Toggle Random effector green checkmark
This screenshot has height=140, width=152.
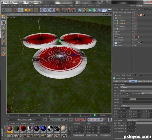pyautogui.click(x=136, y=26)
